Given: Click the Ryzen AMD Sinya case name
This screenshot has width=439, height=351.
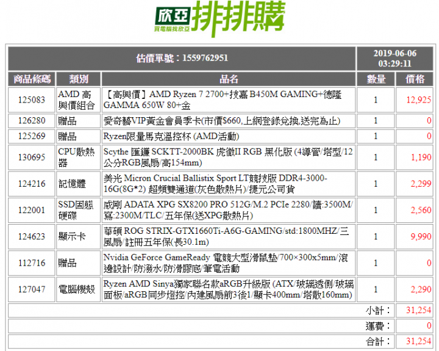Looking at the screenshot, I should (x=229, y=289).
